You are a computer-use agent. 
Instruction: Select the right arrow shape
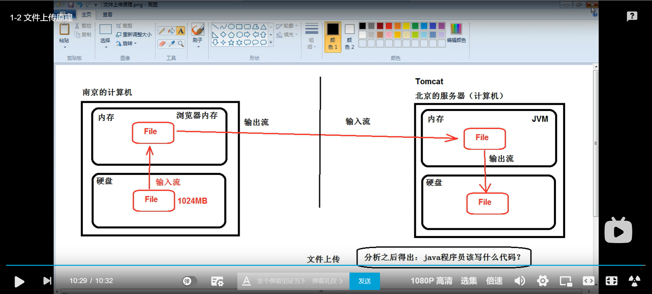(x=247, y=35)
